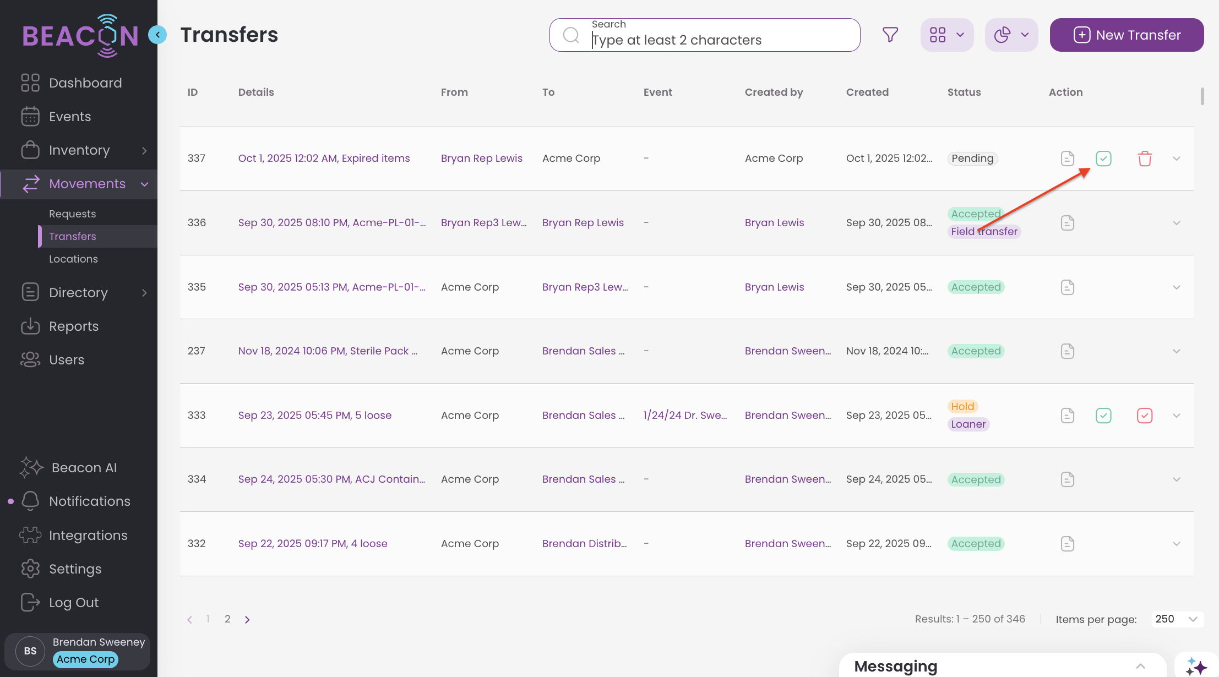The height and width of the screenshot is (677, 1219).
Task: Accept transfer 333 with green checkmark
Action: [1103, 416]
